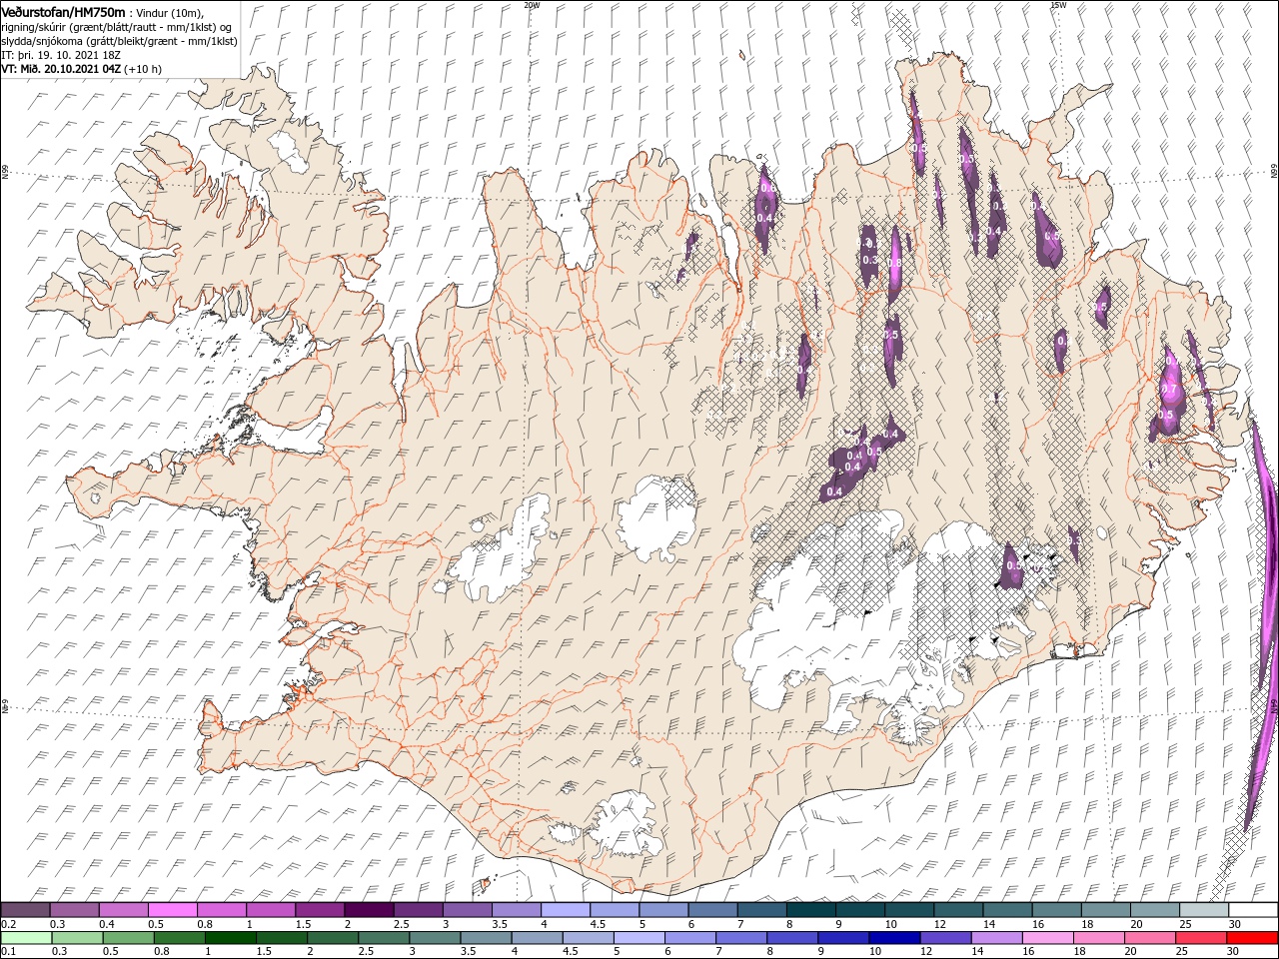Select the lower-row legend swatch labeled 0.3
The width and height of the screenshot is (1279, 959).
point(77,938)
